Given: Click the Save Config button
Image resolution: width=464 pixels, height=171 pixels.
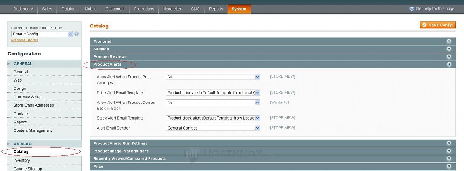Looking at the screenshot, I should pos(437,25).
